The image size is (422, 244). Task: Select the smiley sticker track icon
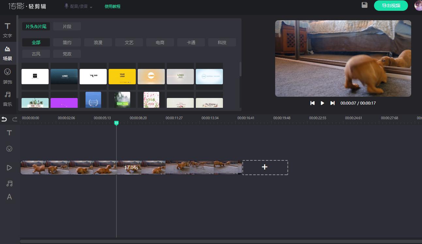[9, 149]
